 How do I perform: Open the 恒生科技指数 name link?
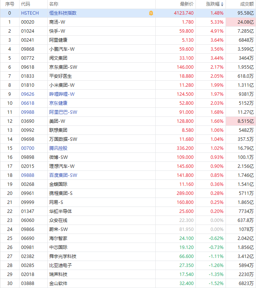(x=63, y=13)
